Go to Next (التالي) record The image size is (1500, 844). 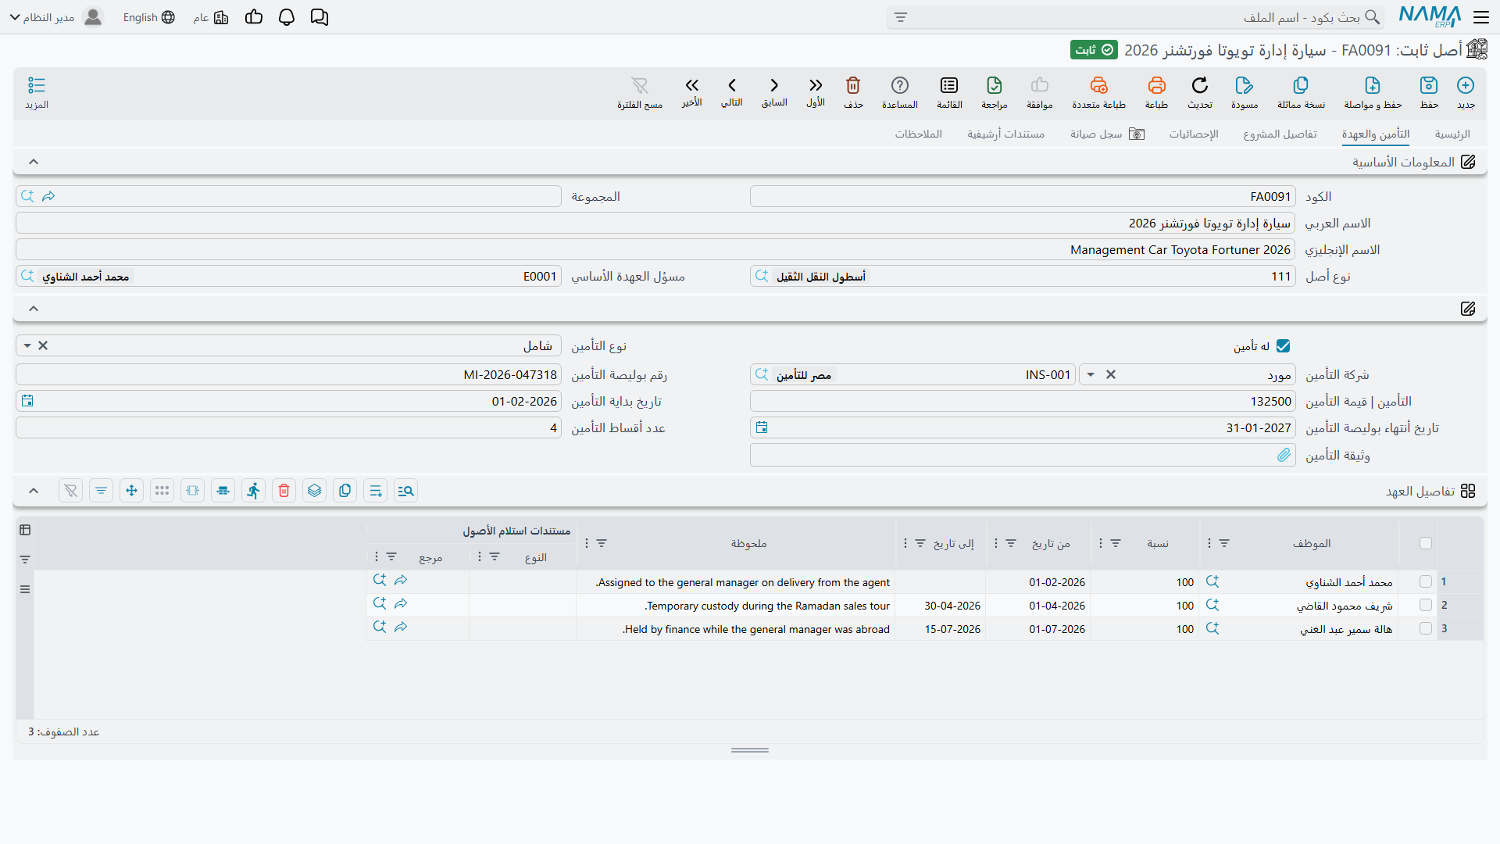point(732,85)
